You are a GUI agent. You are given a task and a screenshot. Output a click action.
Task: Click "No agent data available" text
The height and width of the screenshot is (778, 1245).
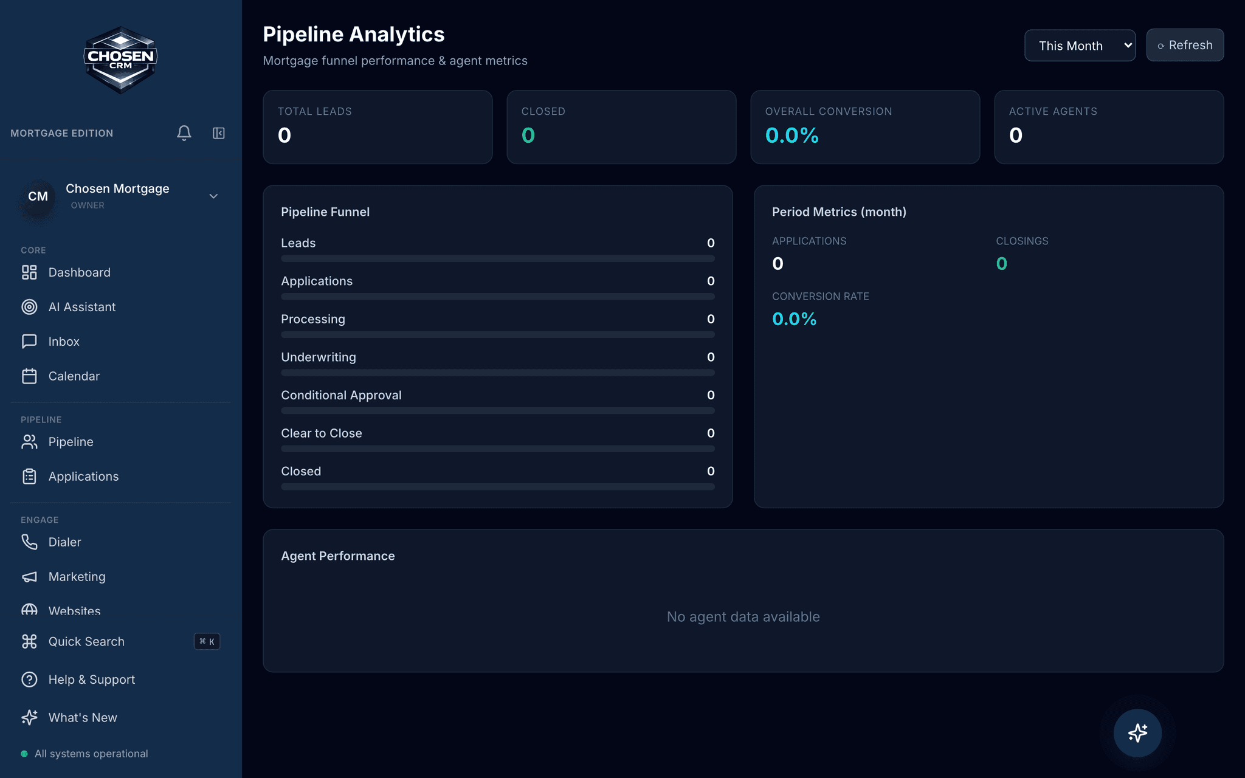pos(743,617)
